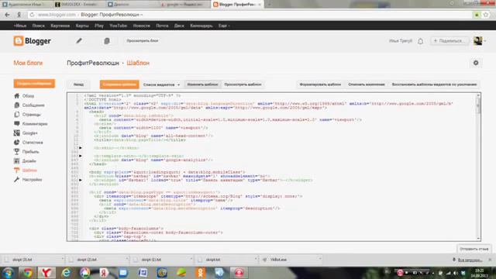496x279 pixels.
Task: Click Просмотреть шаблон button
Action: pyautogui.click(x=243, y=84)
